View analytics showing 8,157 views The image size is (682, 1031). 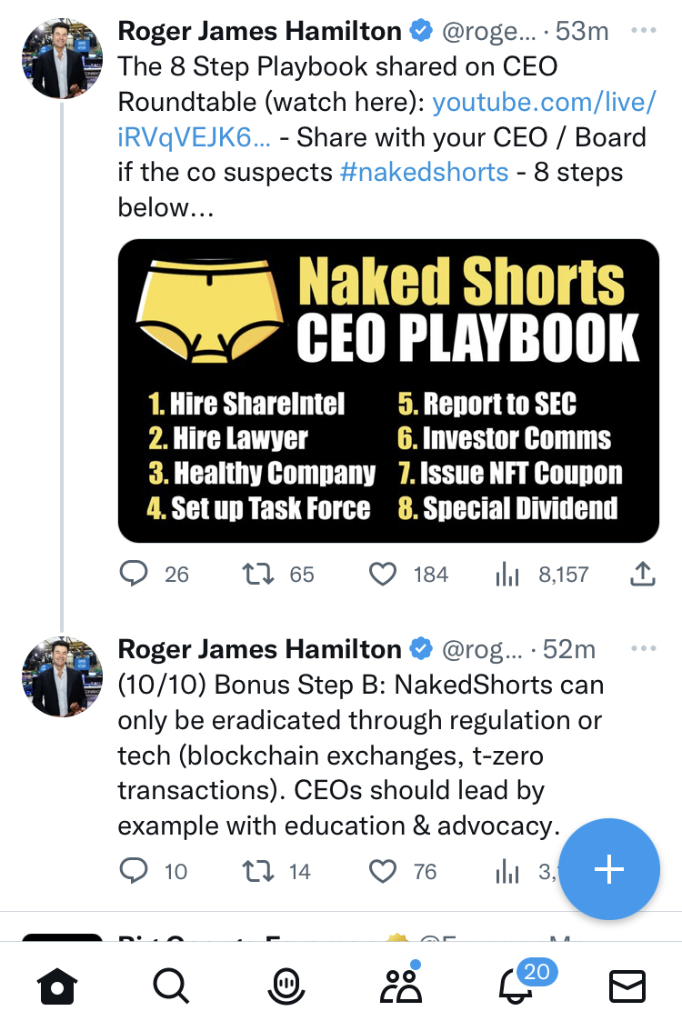[x=506, y=574]
